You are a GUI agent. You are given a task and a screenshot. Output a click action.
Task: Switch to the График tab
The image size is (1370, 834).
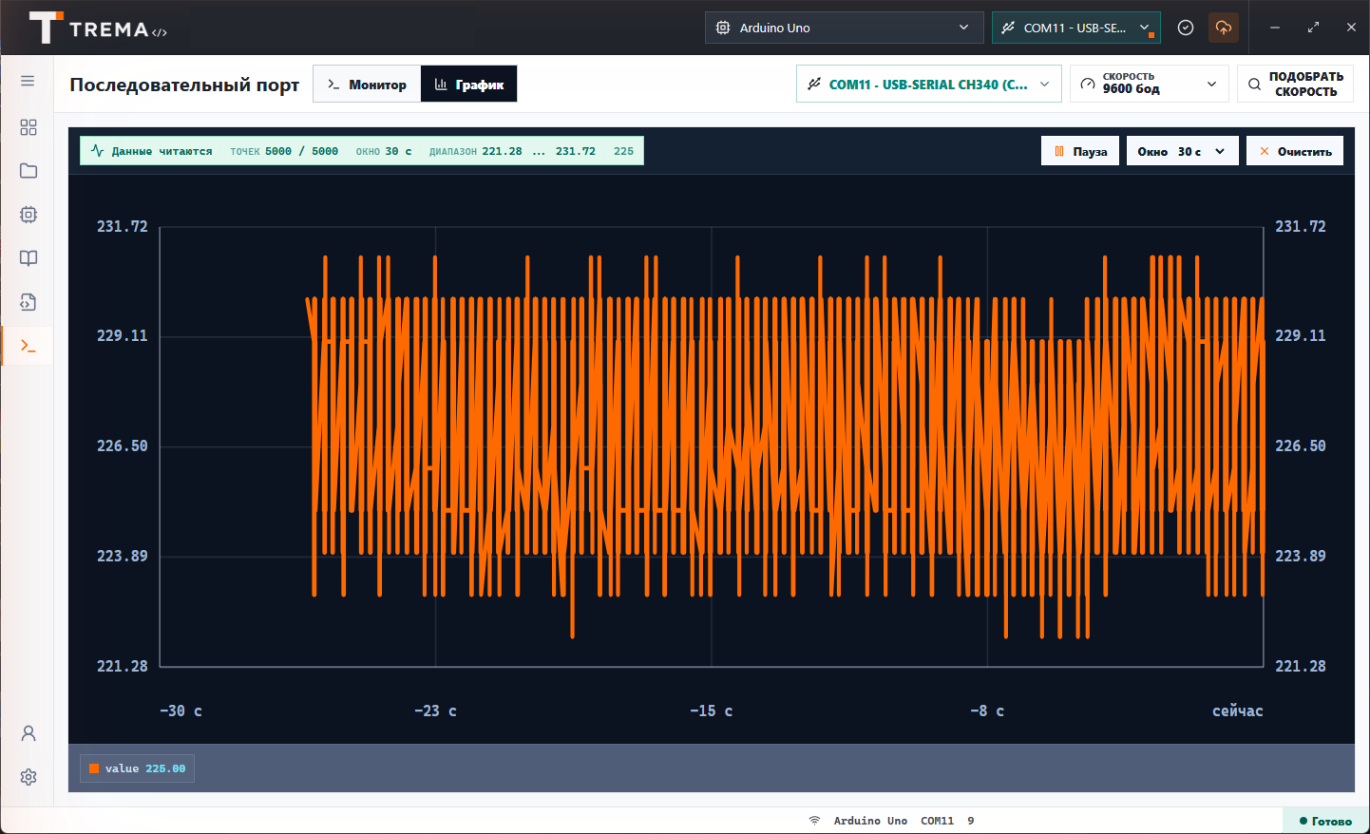point(469,84)
